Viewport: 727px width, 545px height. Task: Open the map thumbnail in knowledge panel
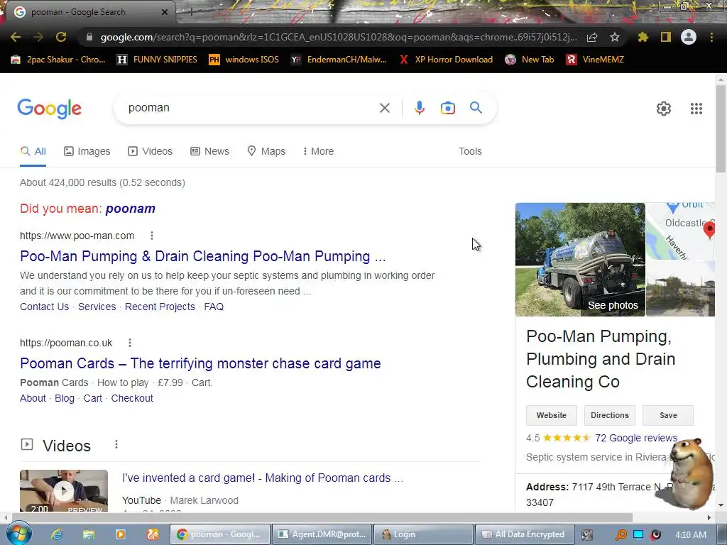point(680,231)
